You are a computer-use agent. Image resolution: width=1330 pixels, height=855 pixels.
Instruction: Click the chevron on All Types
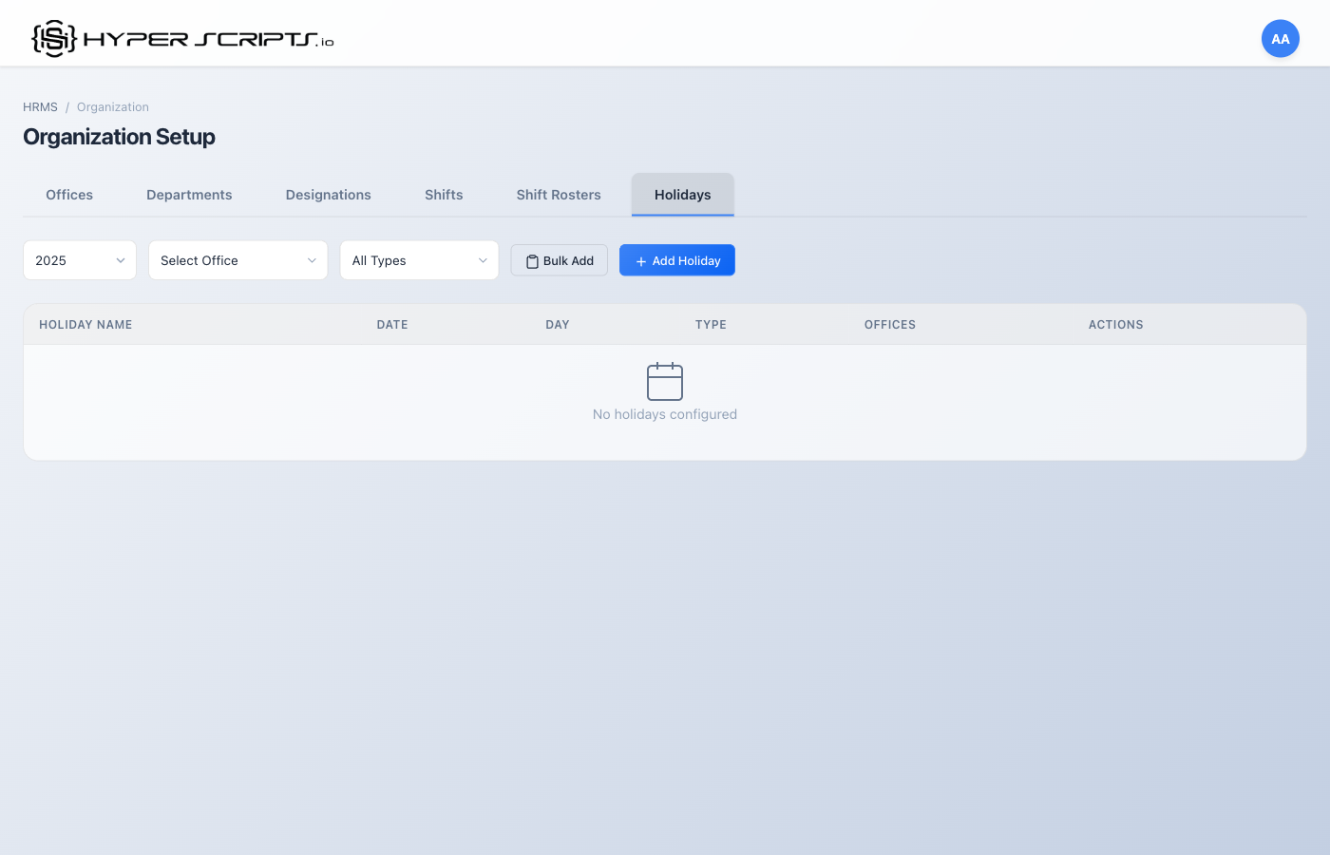click(483, 259)
